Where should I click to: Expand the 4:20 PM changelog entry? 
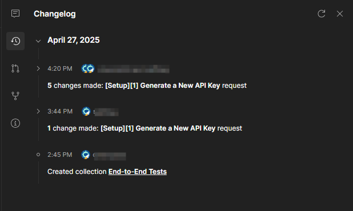coord(38,68)
